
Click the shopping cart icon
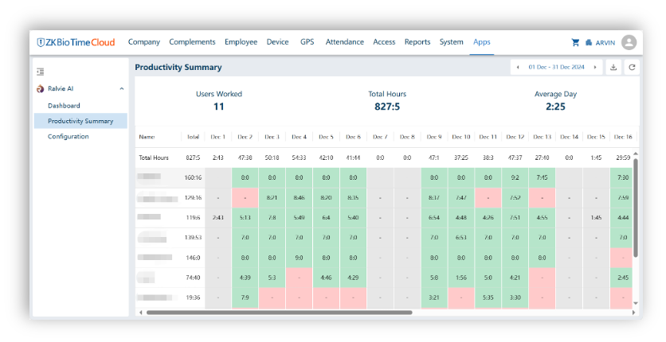point(575,43)
